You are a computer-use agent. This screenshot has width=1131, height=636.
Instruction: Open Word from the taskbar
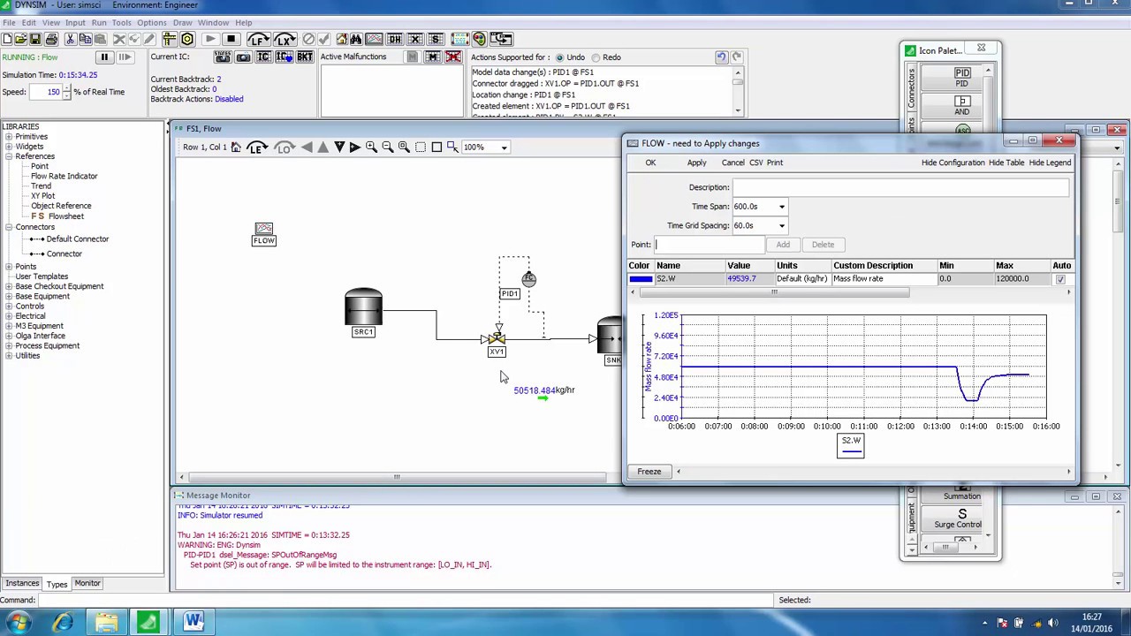(x=193, y=623)
